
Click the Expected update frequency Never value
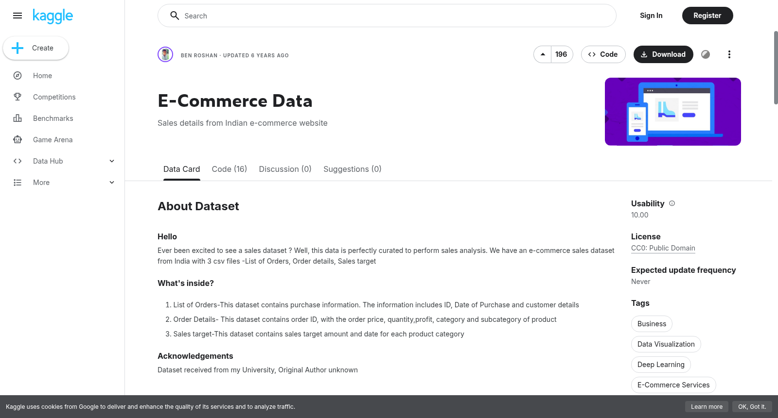coord(640,282)
